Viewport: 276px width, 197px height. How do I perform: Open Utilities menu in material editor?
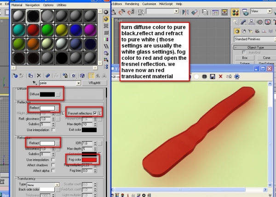click(x=62, y=5)
